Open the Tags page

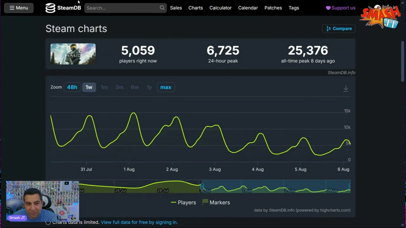click(294, 8)
